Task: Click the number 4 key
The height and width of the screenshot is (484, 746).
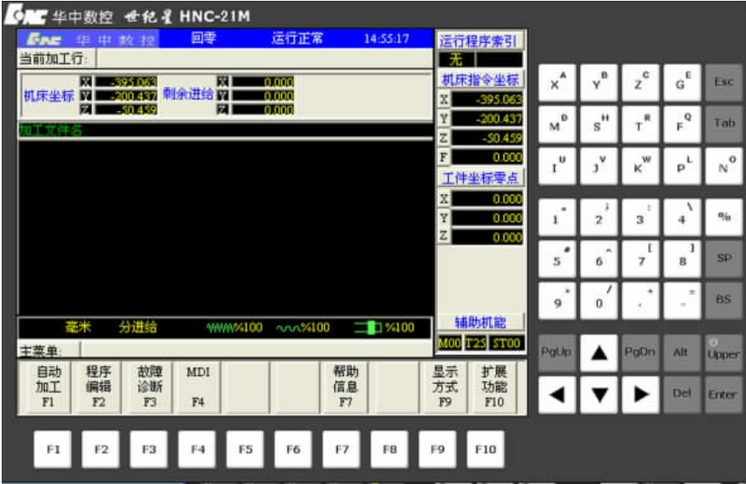Action: (682, 218)
